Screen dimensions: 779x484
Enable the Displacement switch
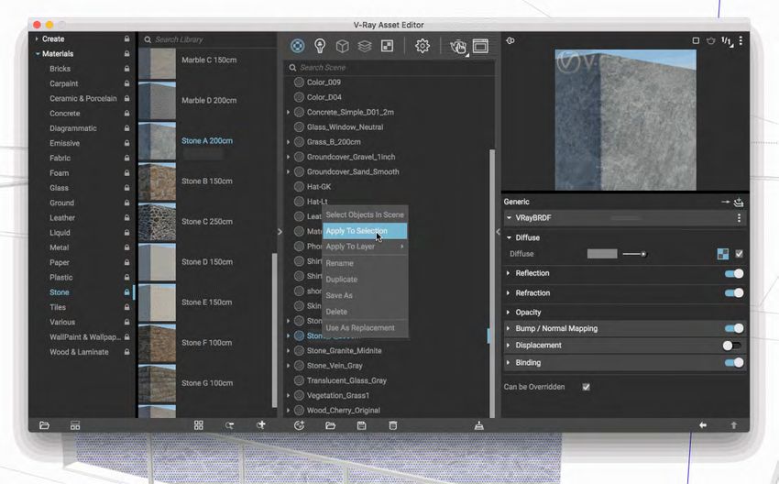(732, 346)
